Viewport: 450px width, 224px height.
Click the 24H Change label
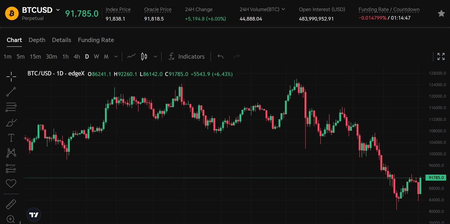pyautogui.click(x=199, y=9)
